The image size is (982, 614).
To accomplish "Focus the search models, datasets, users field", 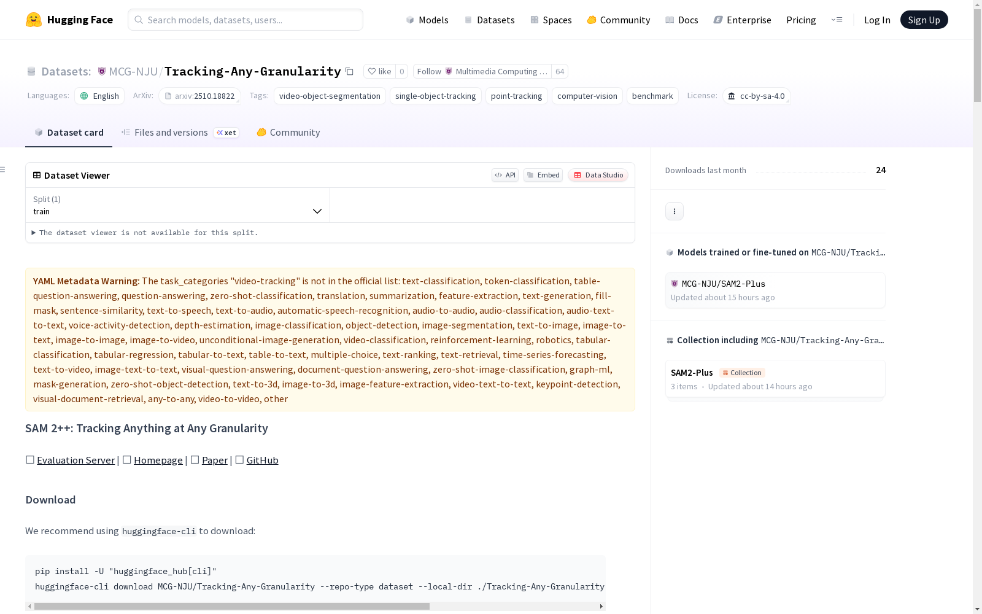I will click(x=245, y=20).
